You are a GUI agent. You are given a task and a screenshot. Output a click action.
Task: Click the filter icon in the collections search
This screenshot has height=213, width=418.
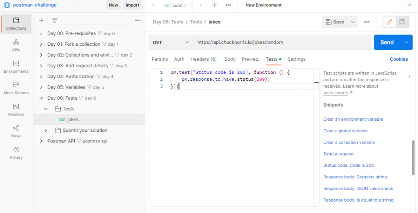point(54,20)
